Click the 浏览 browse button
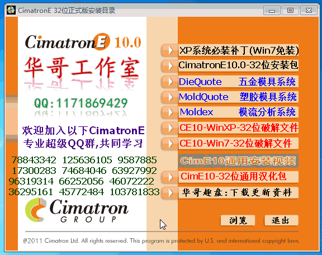 click(x=238, y=220)
